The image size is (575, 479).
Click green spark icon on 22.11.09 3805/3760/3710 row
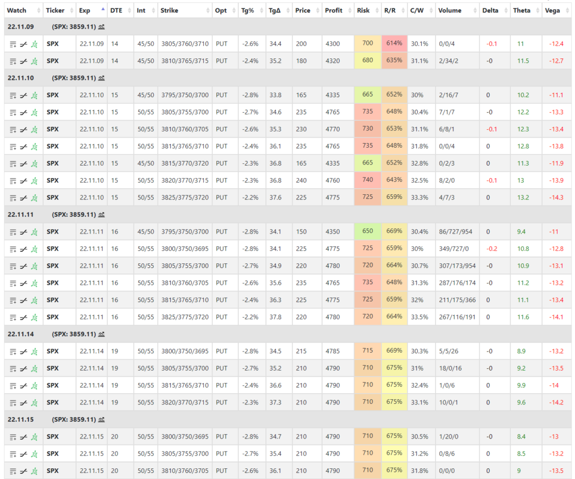(34, 44)
